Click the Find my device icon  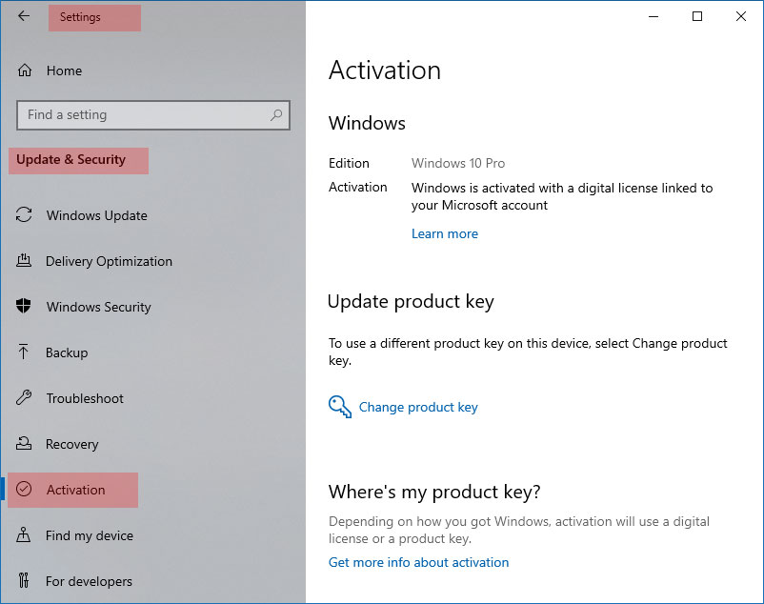click(25, 535)
